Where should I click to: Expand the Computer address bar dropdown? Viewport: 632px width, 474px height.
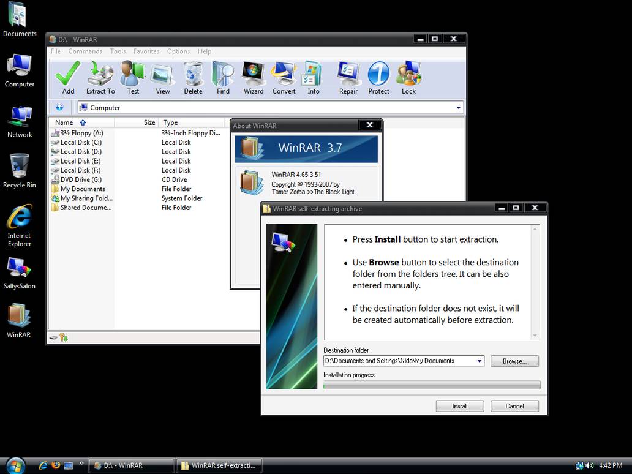(458, 107)
